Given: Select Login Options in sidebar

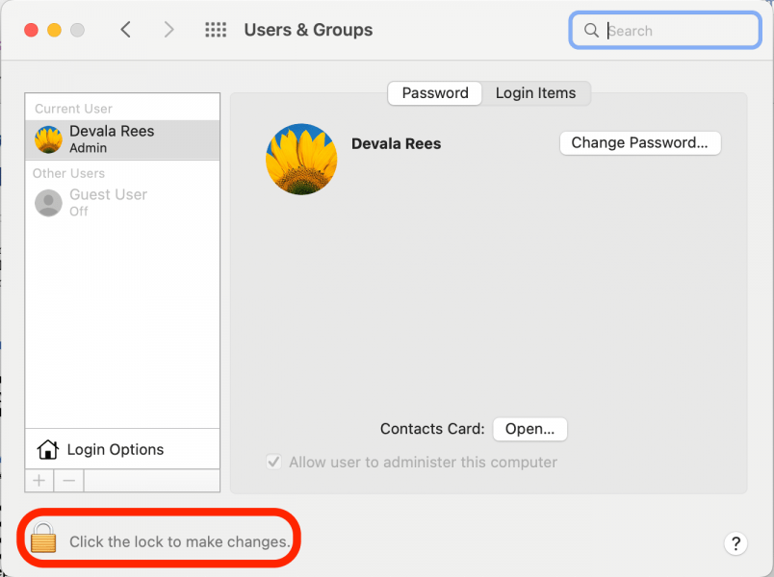Looking at the screenshot, I should coord(122,449).
